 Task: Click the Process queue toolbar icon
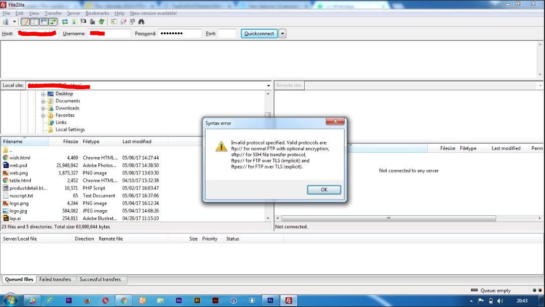[74, 22]
